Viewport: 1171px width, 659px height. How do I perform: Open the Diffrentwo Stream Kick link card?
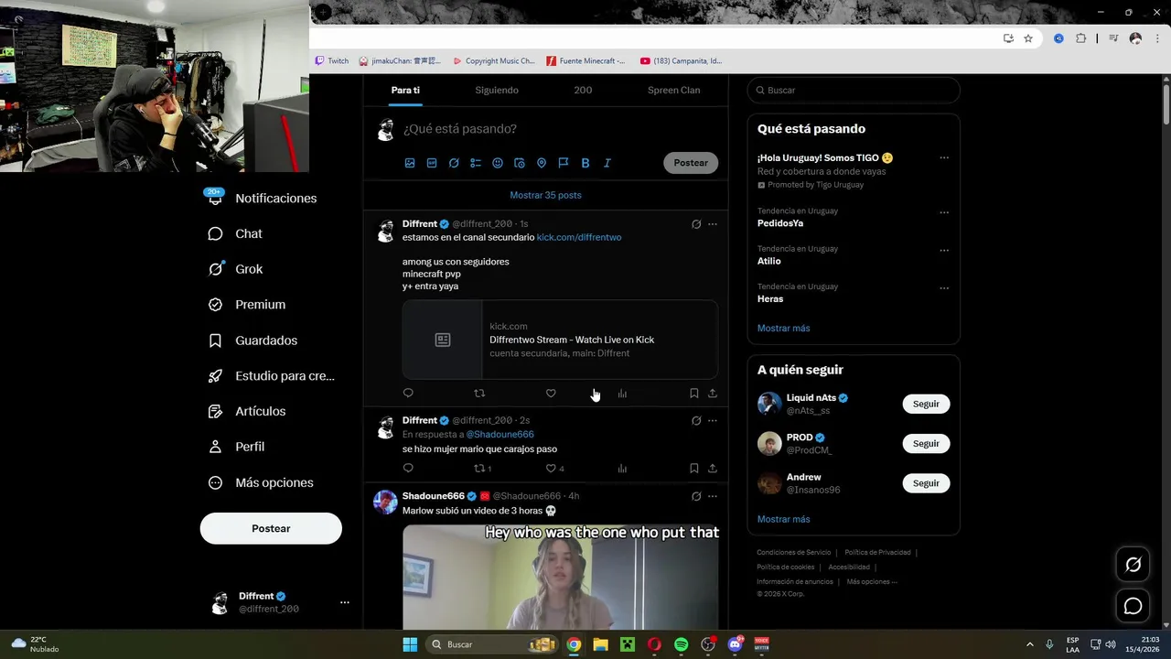pos(560,340)
